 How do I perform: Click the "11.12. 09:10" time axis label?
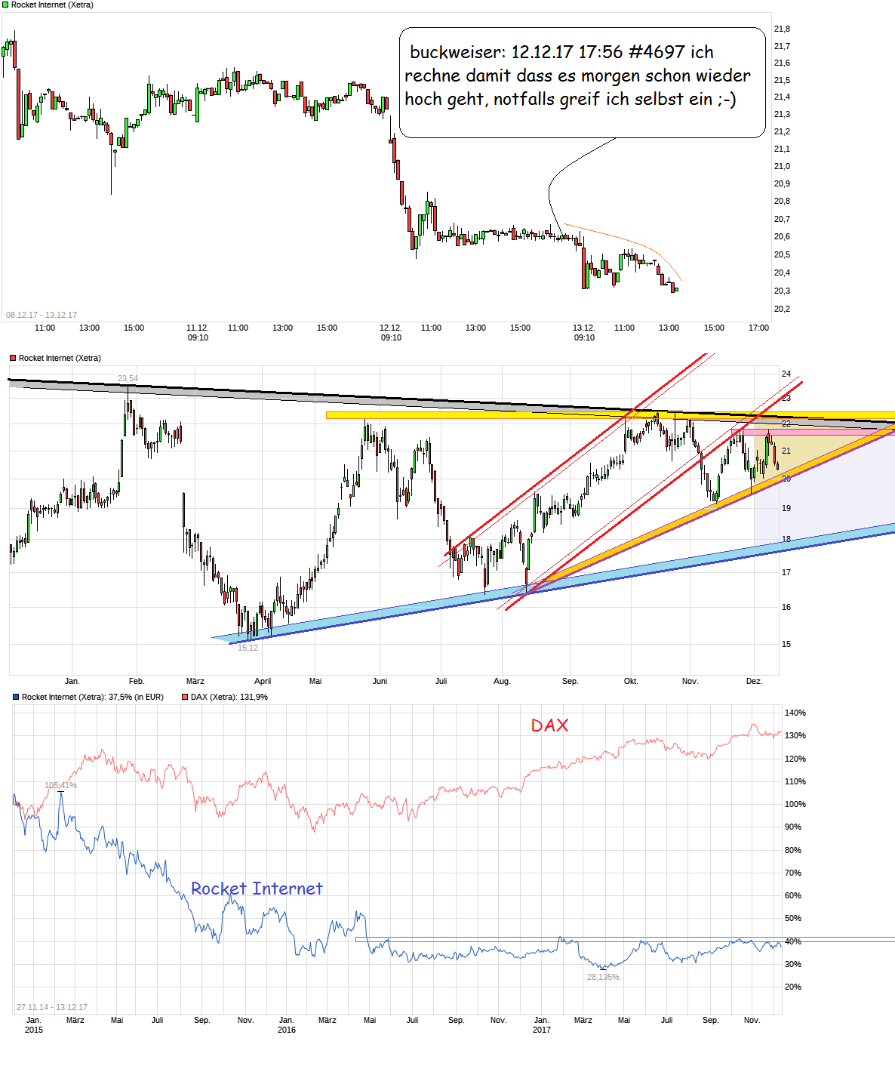point(198,332)
